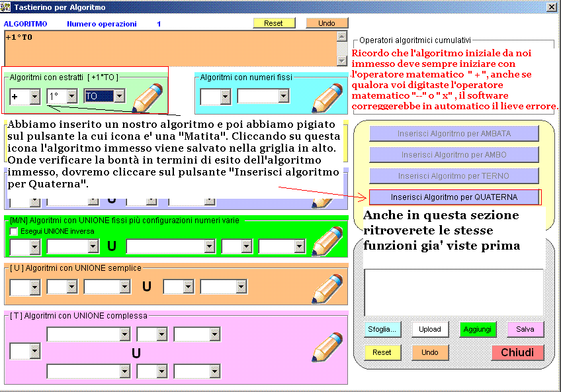Close the Tastierino per Algoritmo window
The height and width of the screenshot is (392, 561).
click(551, 7)
